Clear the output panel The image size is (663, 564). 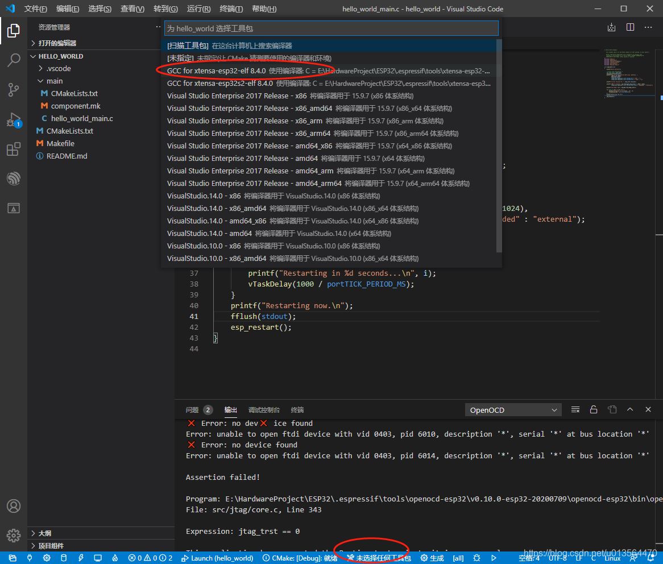pos(575,410)
